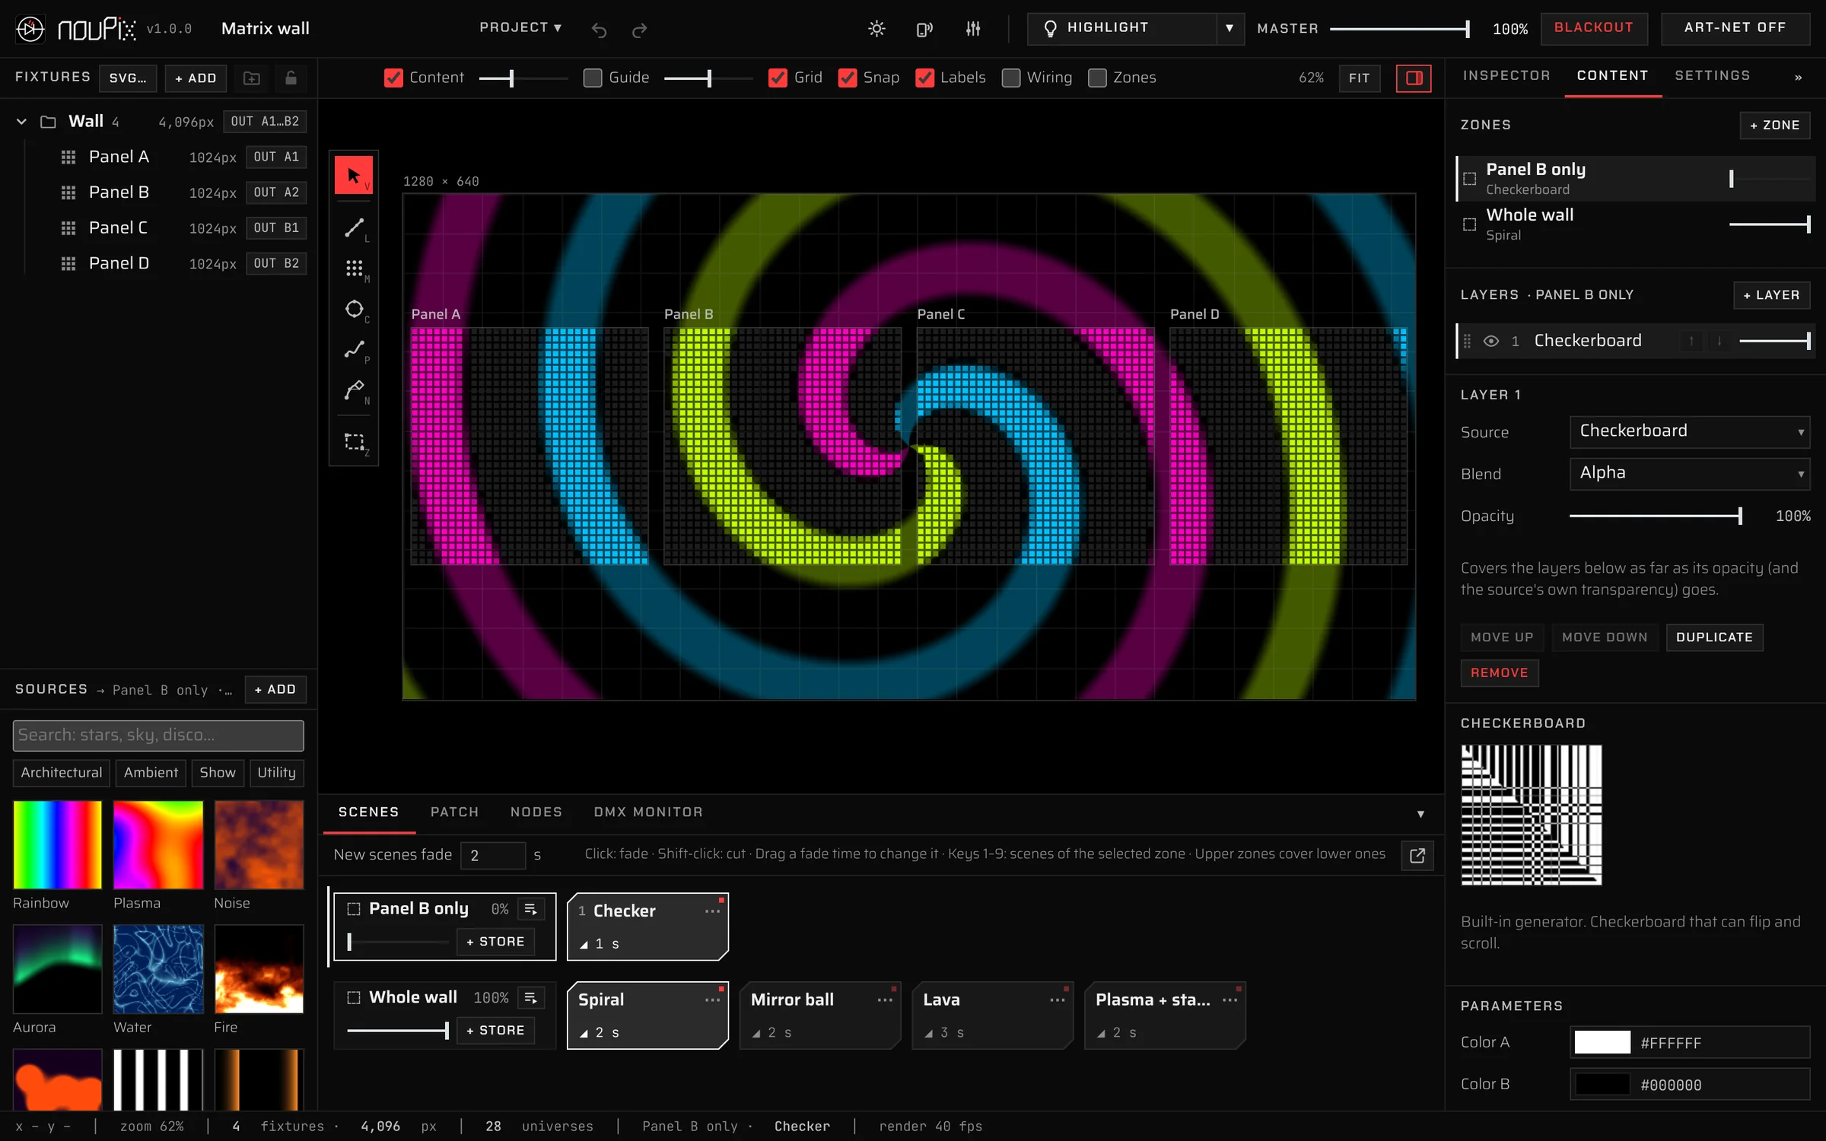Disable the Grid checkbox

(x=778, y=78)
